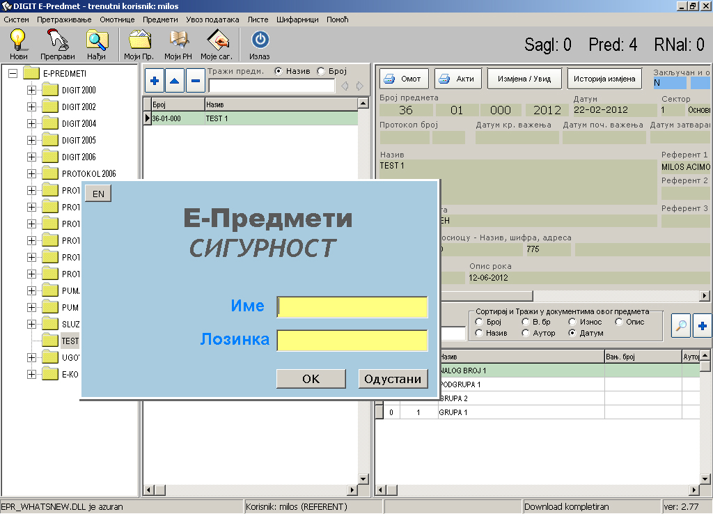This screenshot has height=514, width=713.
Task: Click the blue minus remove button
Action: [196, 81]
